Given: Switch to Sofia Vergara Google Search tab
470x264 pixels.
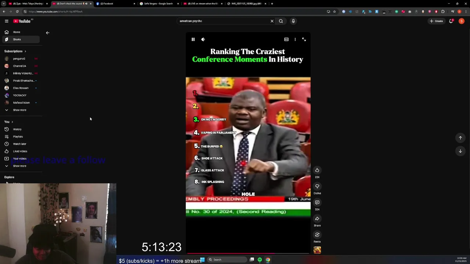Looking at the screenshot, I should point(158,4).
